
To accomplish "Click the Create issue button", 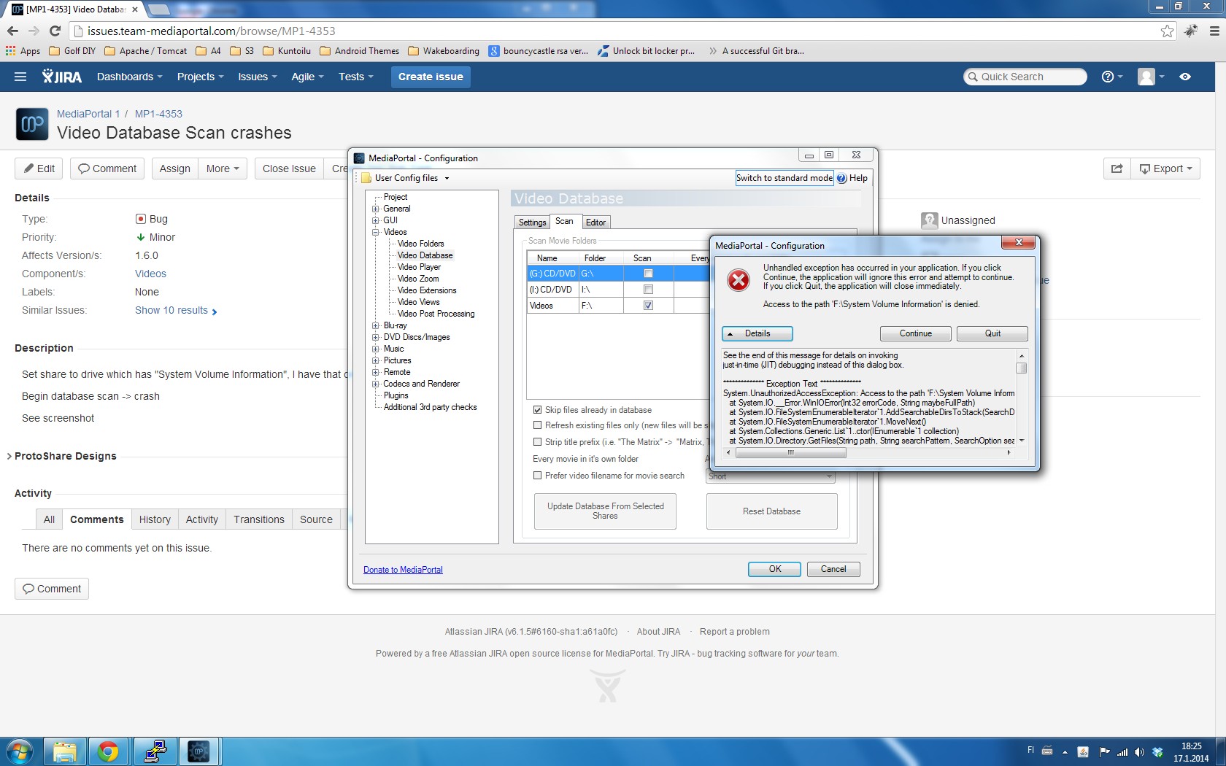I will click(x=431, y=77).
